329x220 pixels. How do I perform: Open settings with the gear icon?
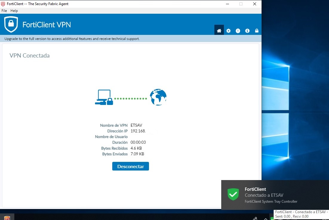click(x=228, y=31)
